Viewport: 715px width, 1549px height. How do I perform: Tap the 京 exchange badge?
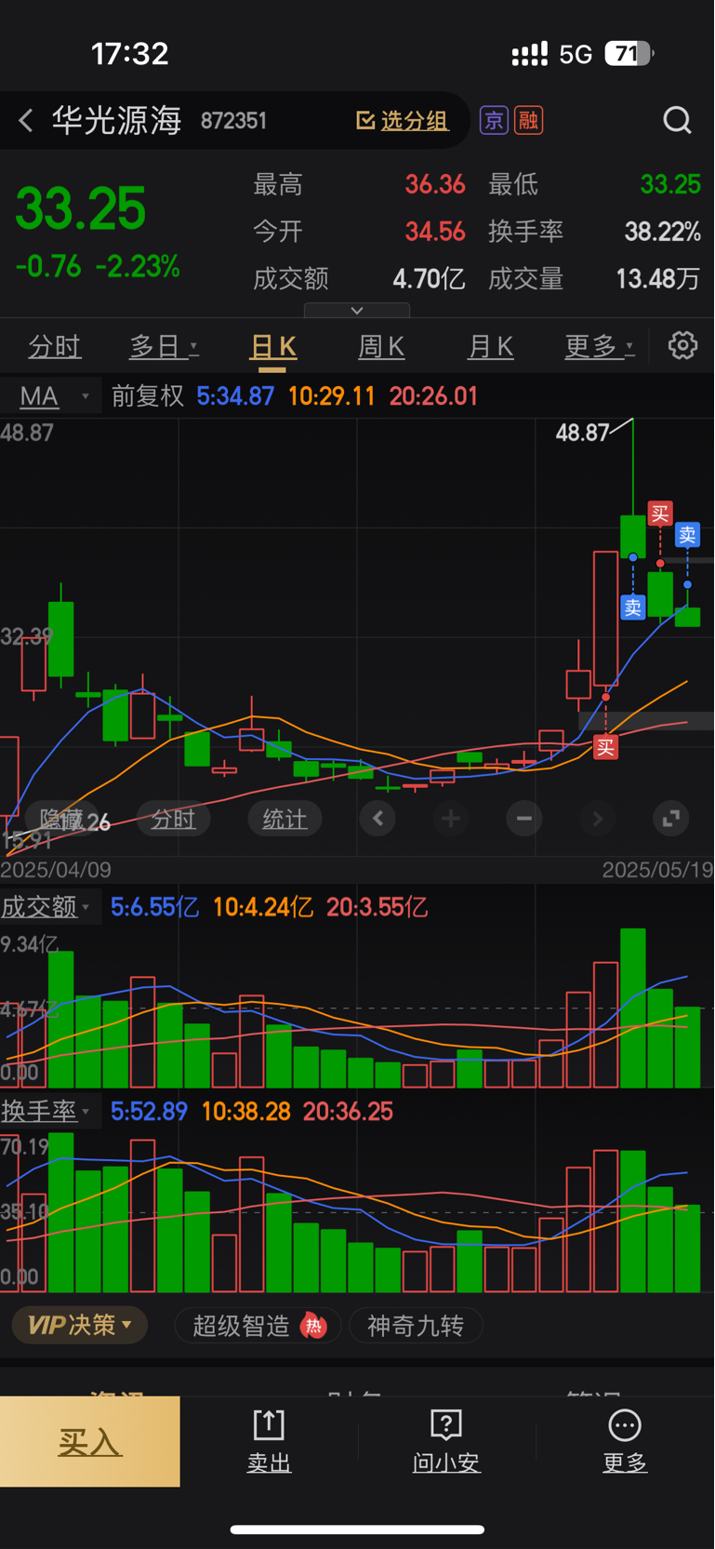(494, 120)
